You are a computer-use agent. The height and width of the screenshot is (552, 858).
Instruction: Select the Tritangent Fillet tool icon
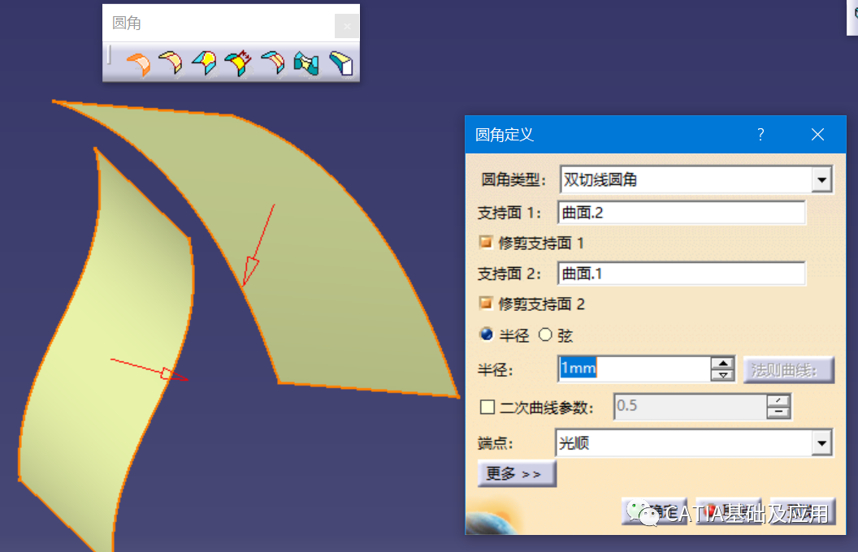[341, 63]
